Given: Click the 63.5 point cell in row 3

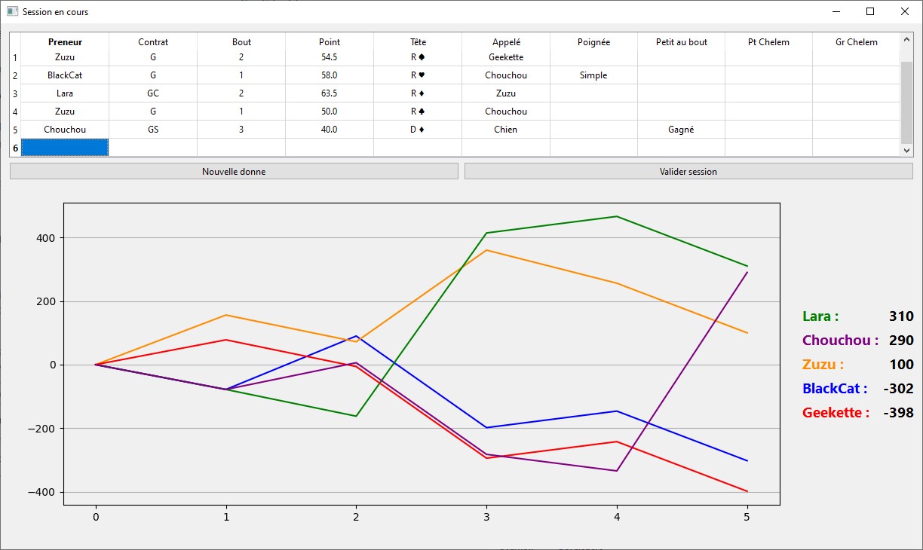Looking at the screenshot, I should point(330,93).
